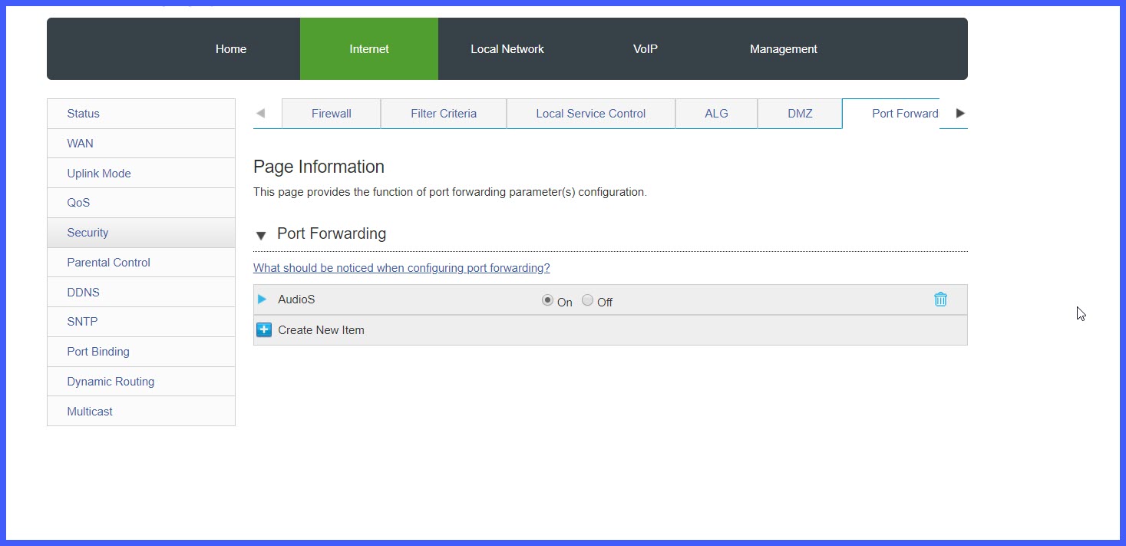The width and height of the screenshot is (1126, 546).
Task: Click the Page Information heading
Action: pyautogui.click(x=319, y=167)
